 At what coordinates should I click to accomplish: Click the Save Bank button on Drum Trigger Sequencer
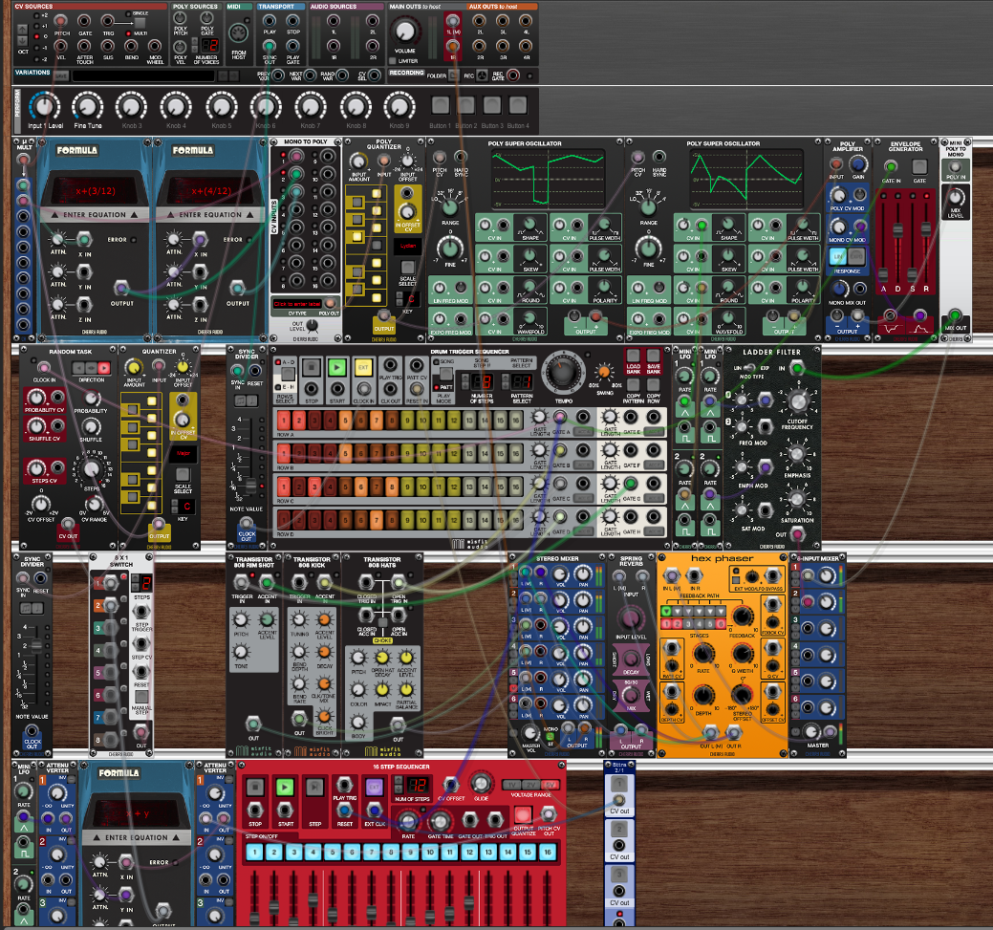coord(654,356)
